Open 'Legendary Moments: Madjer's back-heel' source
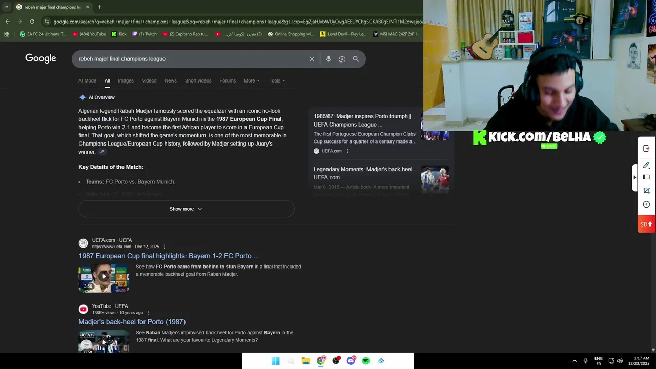This screenshot has width=656, height=369. pos(364,173)
